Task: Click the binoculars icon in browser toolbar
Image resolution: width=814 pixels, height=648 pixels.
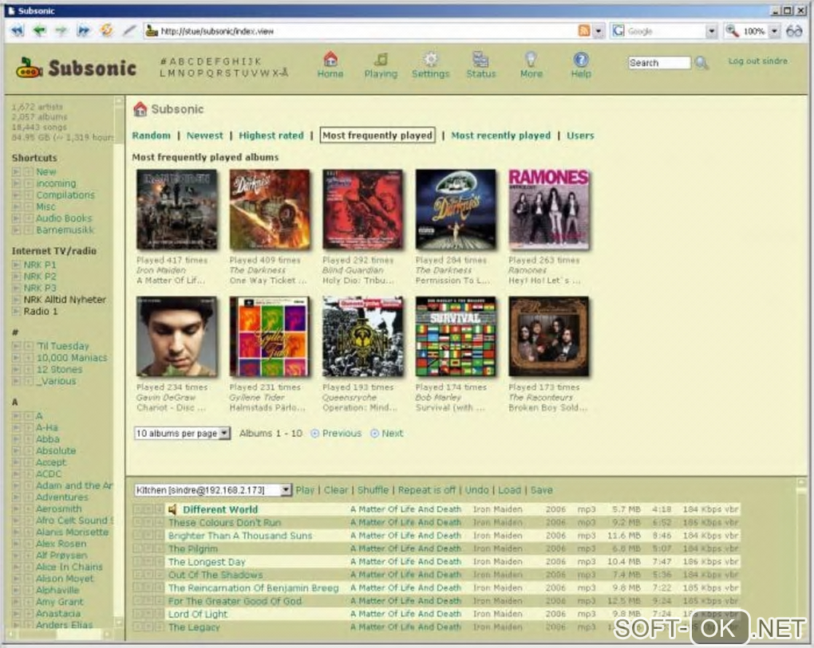Action: click(x=794, y=31)
